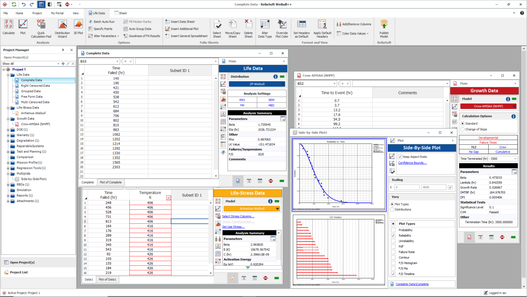The height and width of the screenshot is (297, 527).
Task: Click Insert Additional Plot
Action: tap(182, 29)
